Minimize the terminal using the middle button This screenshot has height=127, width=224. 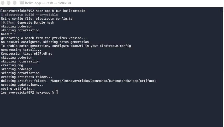pos(9,3)
